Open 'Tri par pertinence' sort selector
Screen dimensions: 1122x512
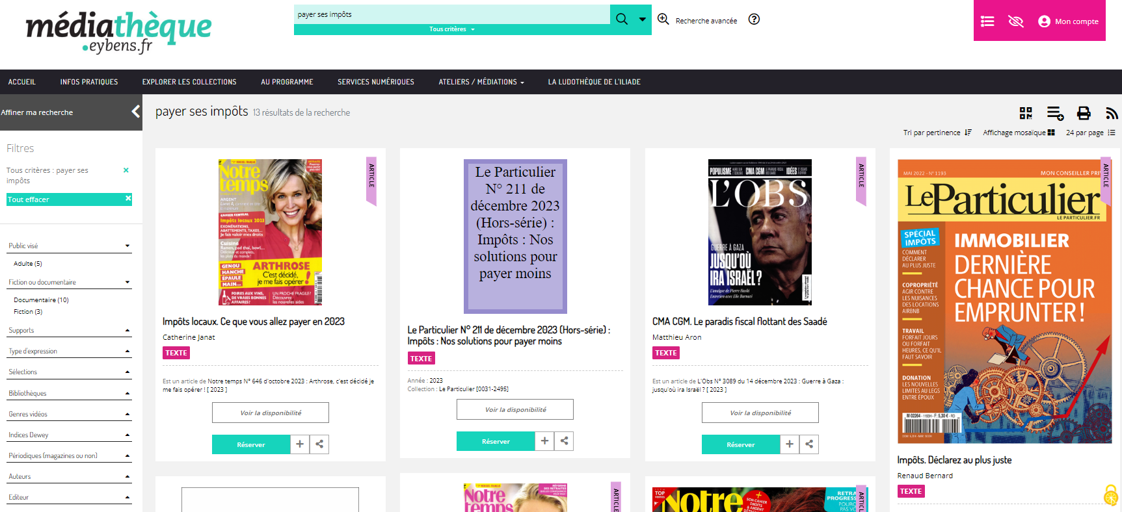(937, 133)
